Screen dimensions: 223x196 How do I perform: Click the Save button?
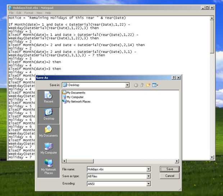click(x=169, y=169)
